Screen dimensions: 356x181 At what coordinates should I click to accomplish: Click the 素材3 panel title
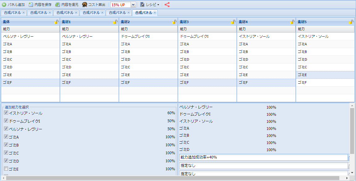[x=184, y=22]
